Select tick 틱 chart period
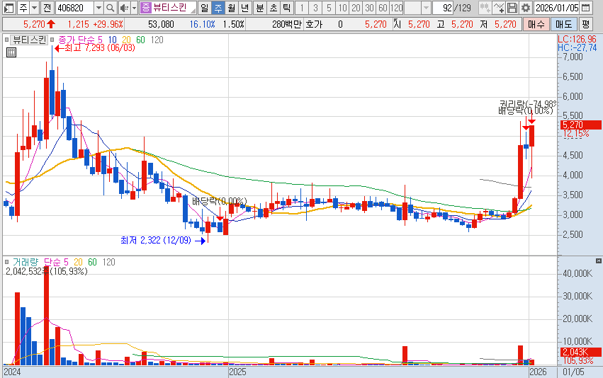The height and width of the screenshot is (378, 603). pyautogui.click(x=287, y=8)
